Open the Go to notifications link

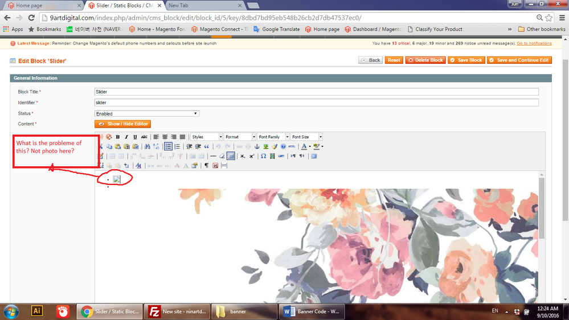534,43
